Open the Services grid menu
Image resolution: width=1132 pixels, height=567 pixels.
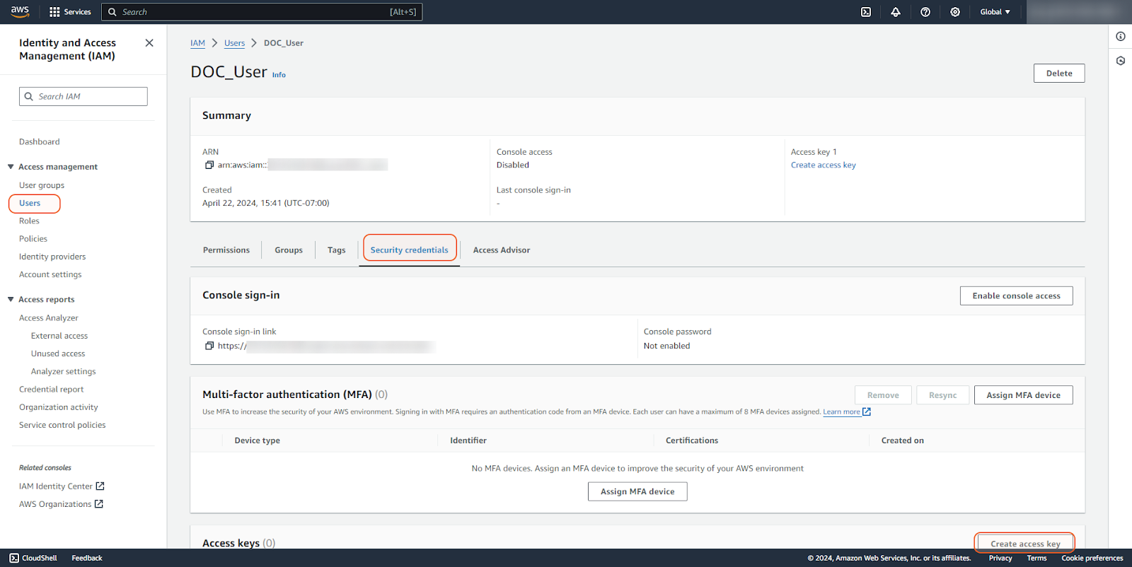[x=70, y=12]
